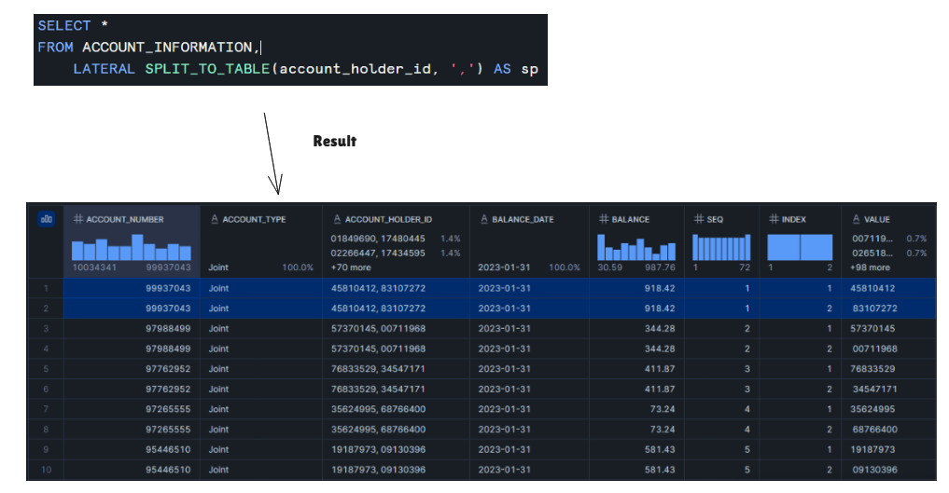The width and height of the screenshot is (949, 493).
Task: Click '+98 more' under VALUE column
Action: click(x=871, y=267)
